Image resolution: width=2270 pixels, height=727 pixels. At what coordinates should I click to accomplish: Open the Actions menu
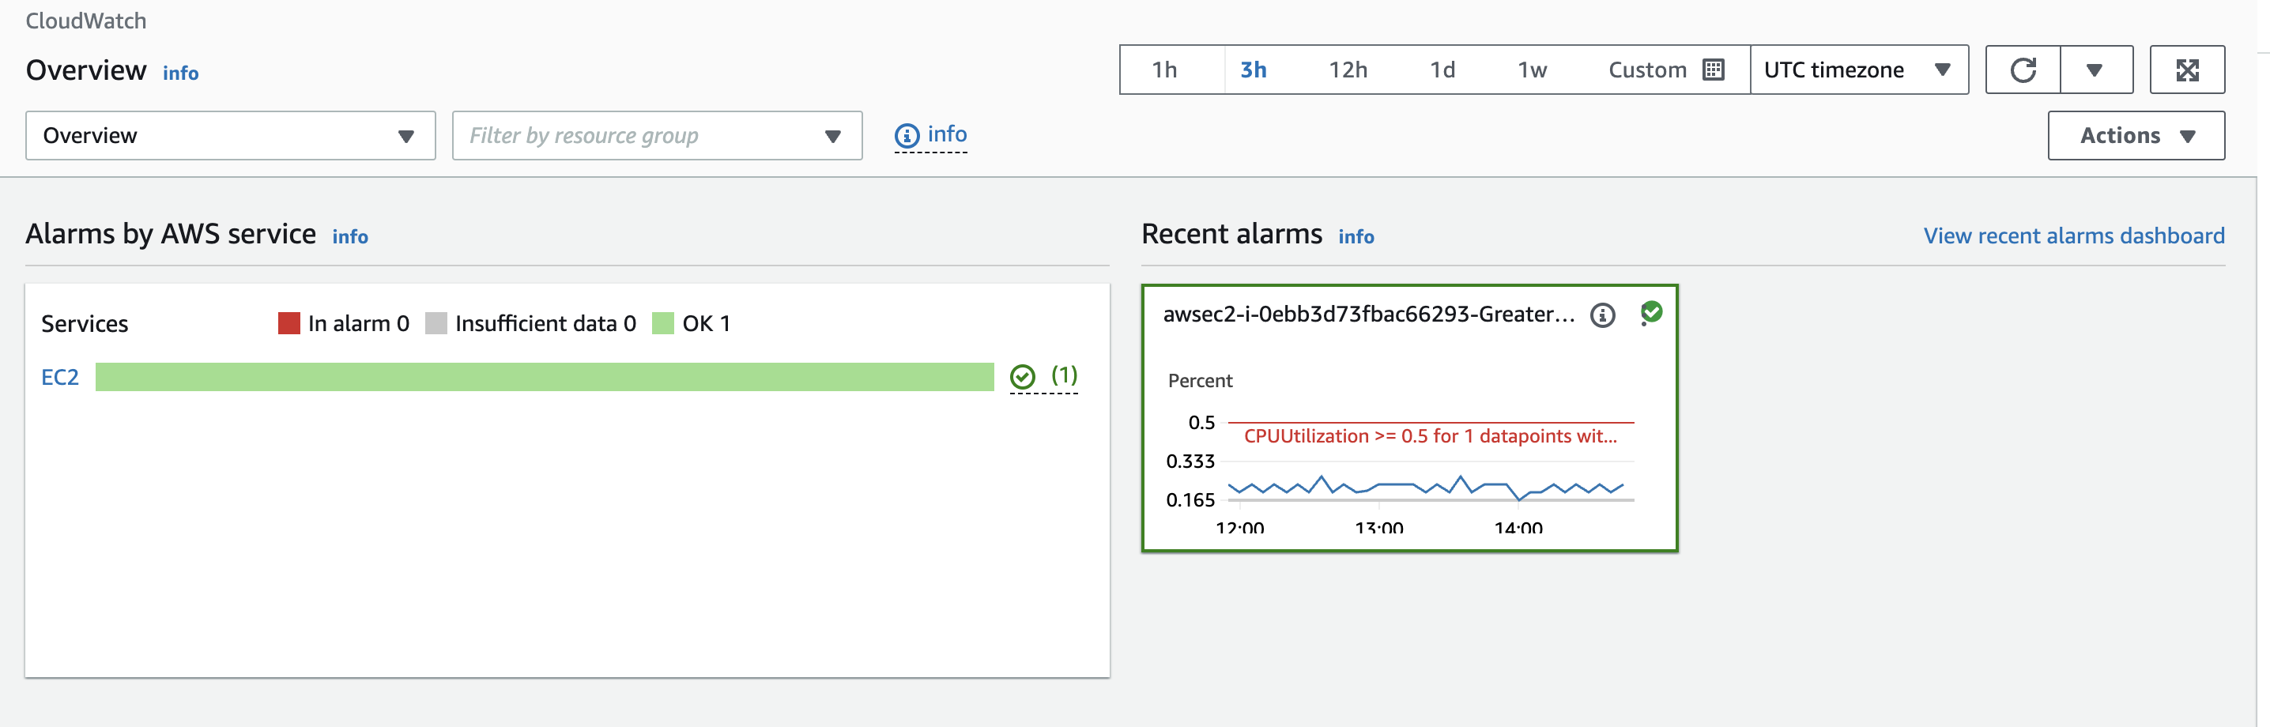2135,136
